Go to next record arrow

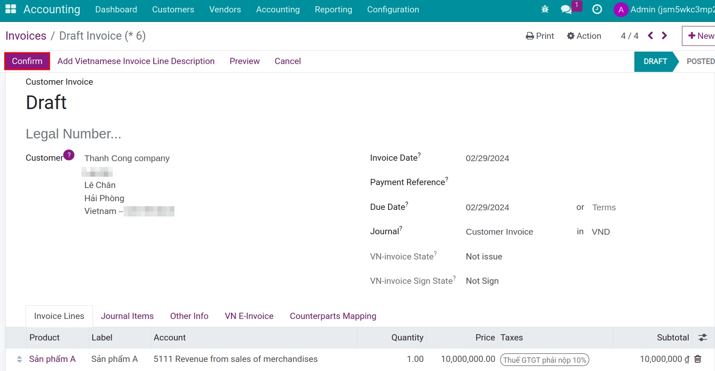click(x=664, y=36)
